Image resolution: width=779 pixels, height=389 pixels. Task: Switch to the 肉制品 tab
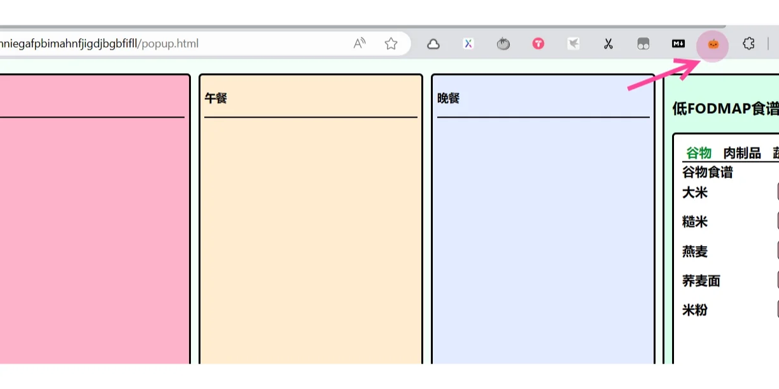pos(742,153)
